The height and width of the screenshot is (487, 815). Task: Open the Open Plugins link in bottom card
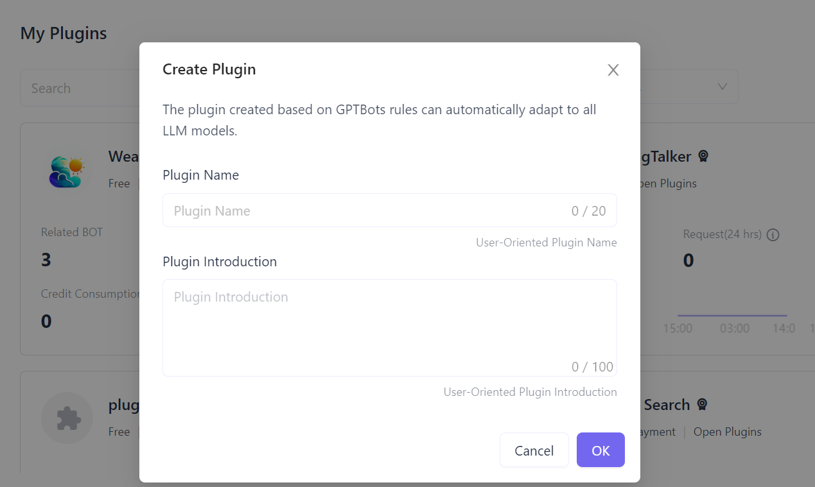coord(727,432)
